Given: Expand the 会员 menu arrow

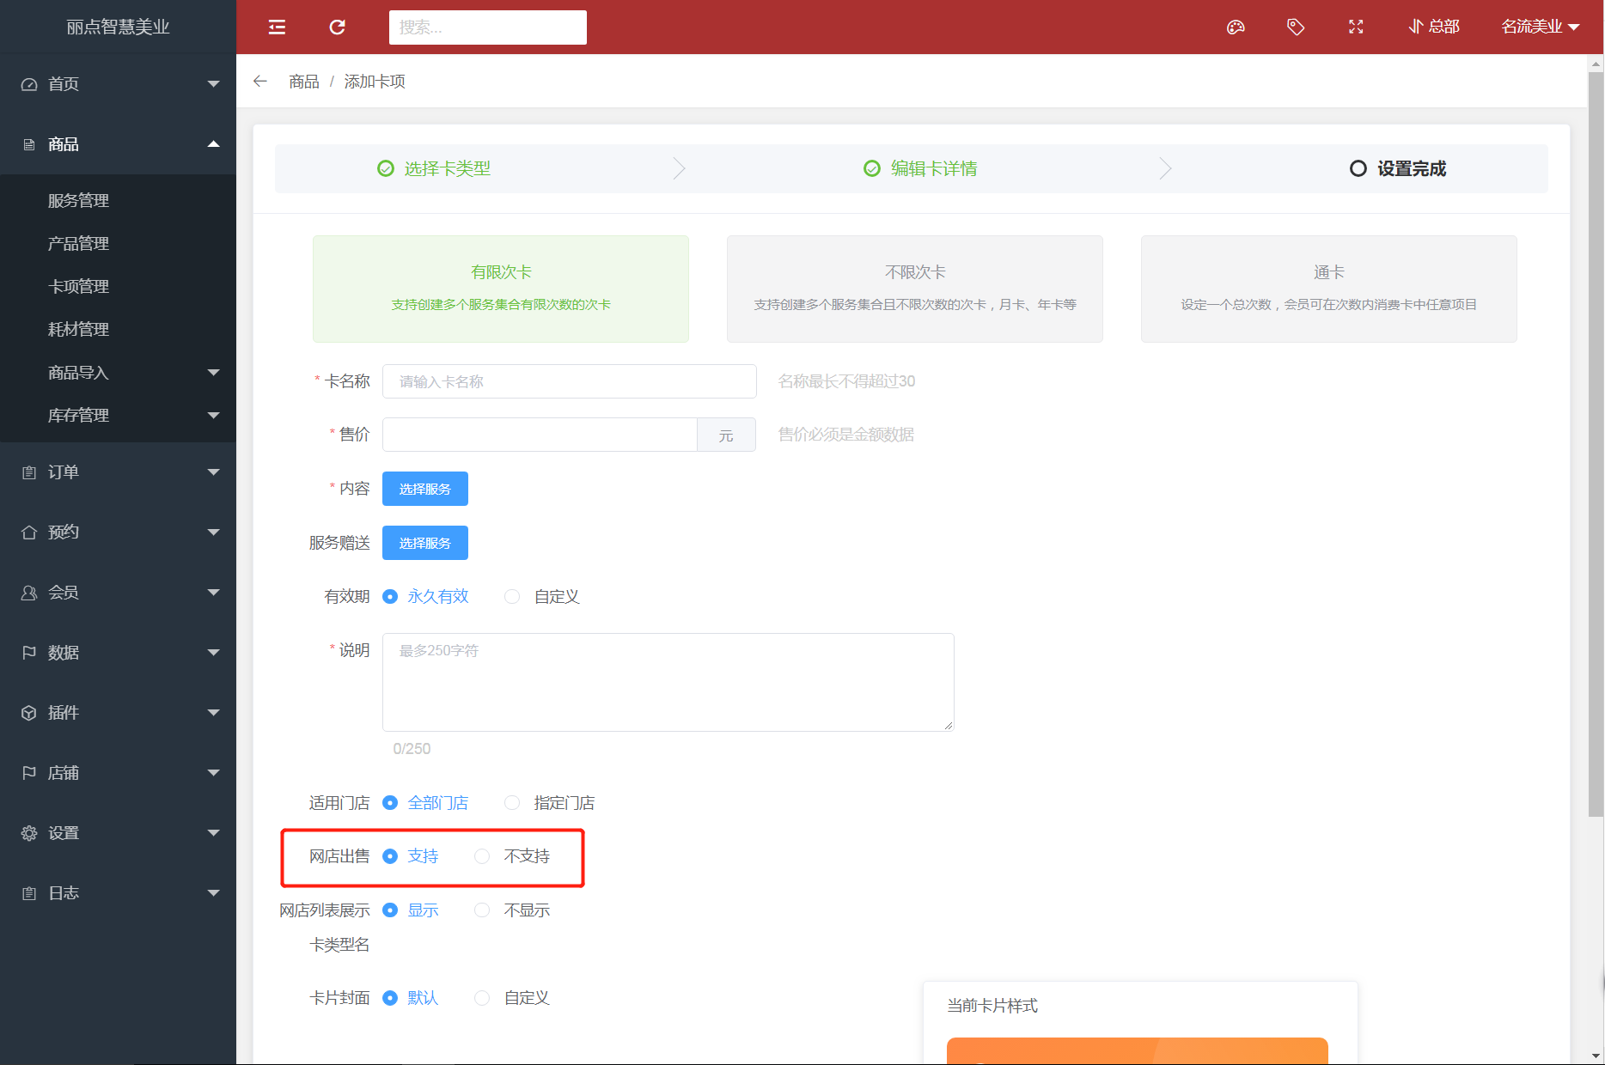Looking at the screenshot, I should [x=214, y=593].
